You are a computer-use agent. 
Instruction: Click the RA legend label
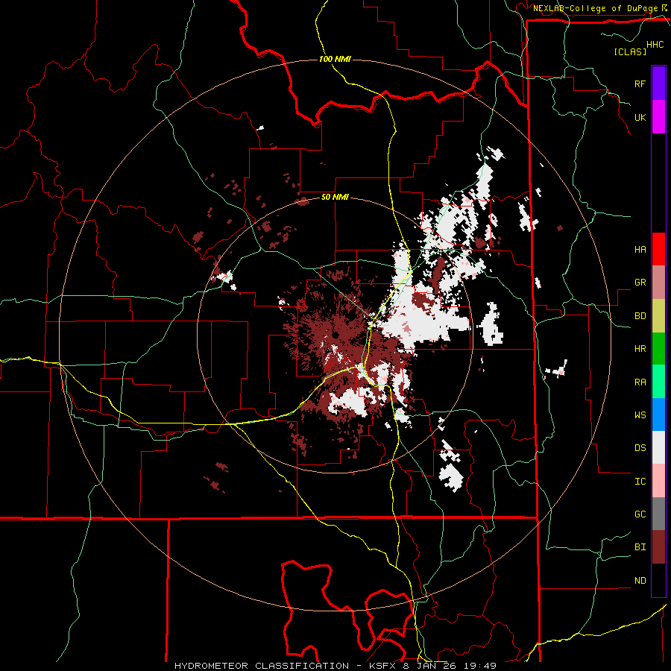640,382
